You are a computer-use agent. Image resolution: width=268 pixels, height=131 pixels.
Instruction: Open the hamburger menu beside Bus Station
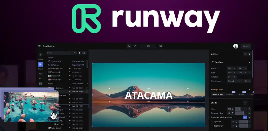[x=39, y=46]
